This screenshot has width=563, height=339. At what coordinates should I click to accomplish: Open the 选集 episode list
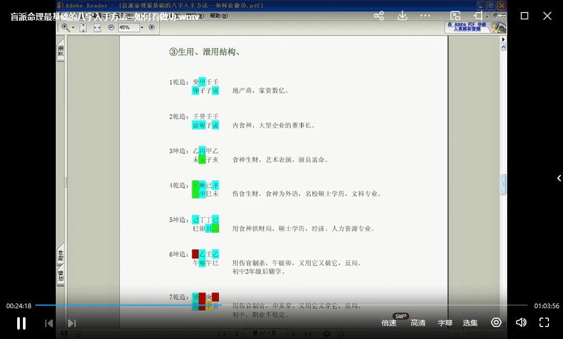pos(470,323)
